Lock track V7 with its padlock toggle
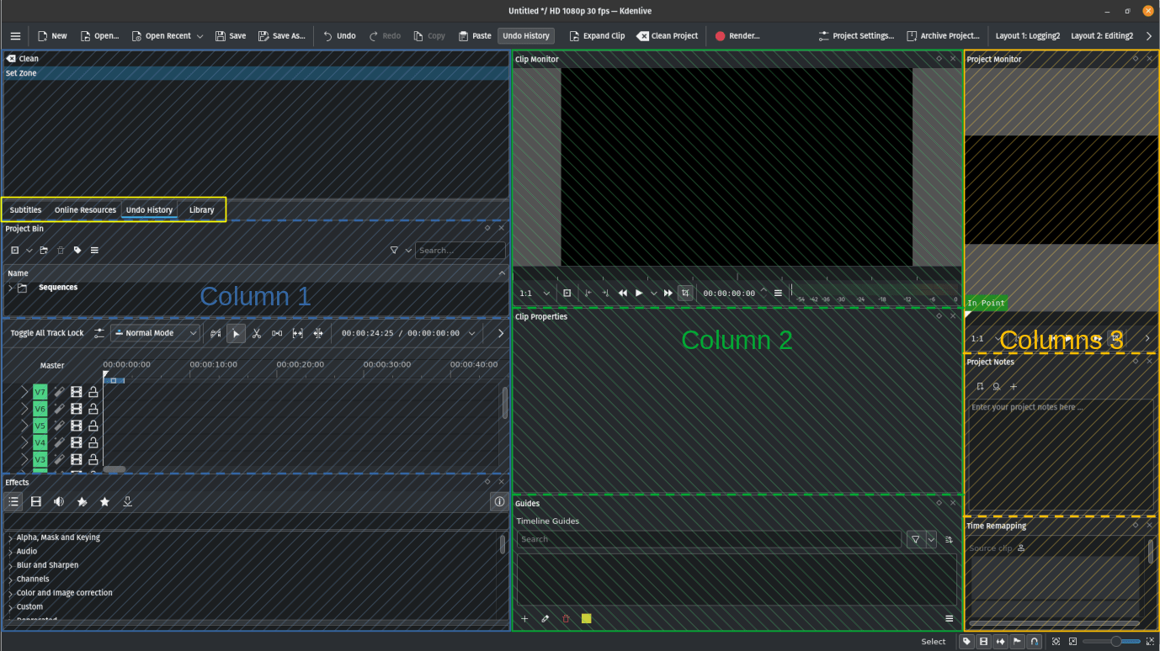The image size is (1160, 651). click(93, 391)
